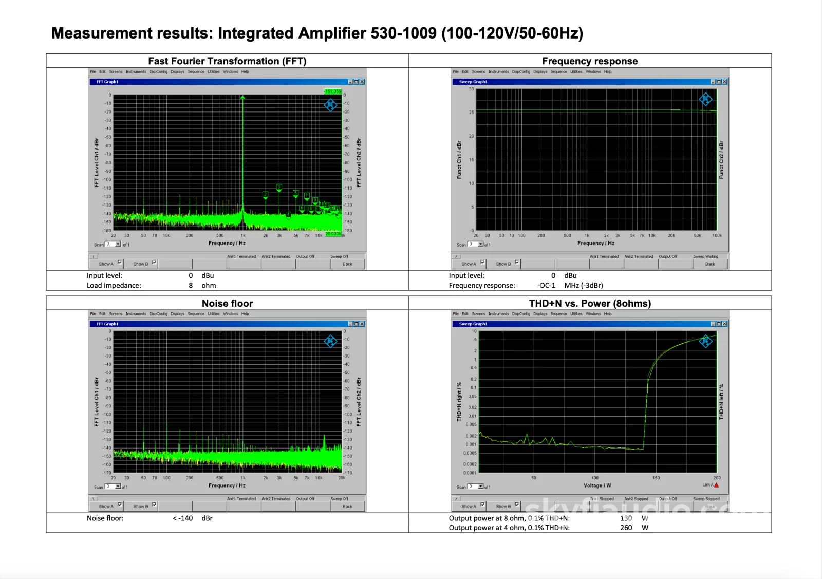Toggle Show B checkbox in Noise floor panel
822x579 pixels.
click(x=154, y=505)
